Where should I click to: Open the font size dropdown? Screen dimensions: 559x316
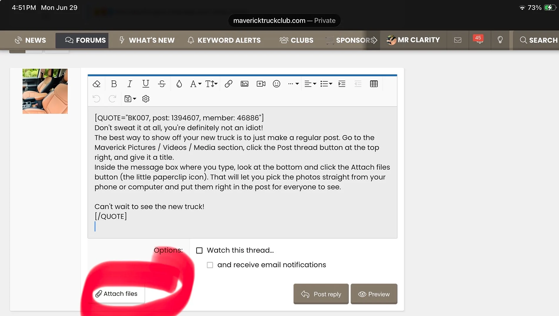211,84
